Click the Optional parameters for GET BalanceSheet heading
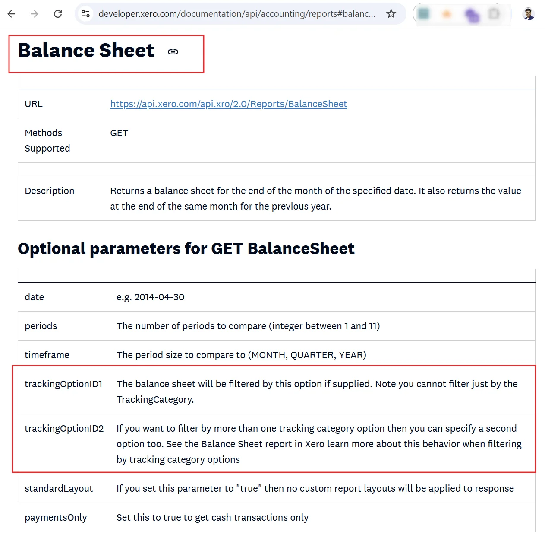The height and width of the screenshot is (538, 545). click(186, 249)
